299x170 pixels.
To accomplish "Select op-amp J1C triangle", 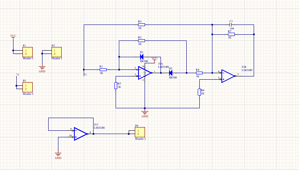I will point(80,134).
